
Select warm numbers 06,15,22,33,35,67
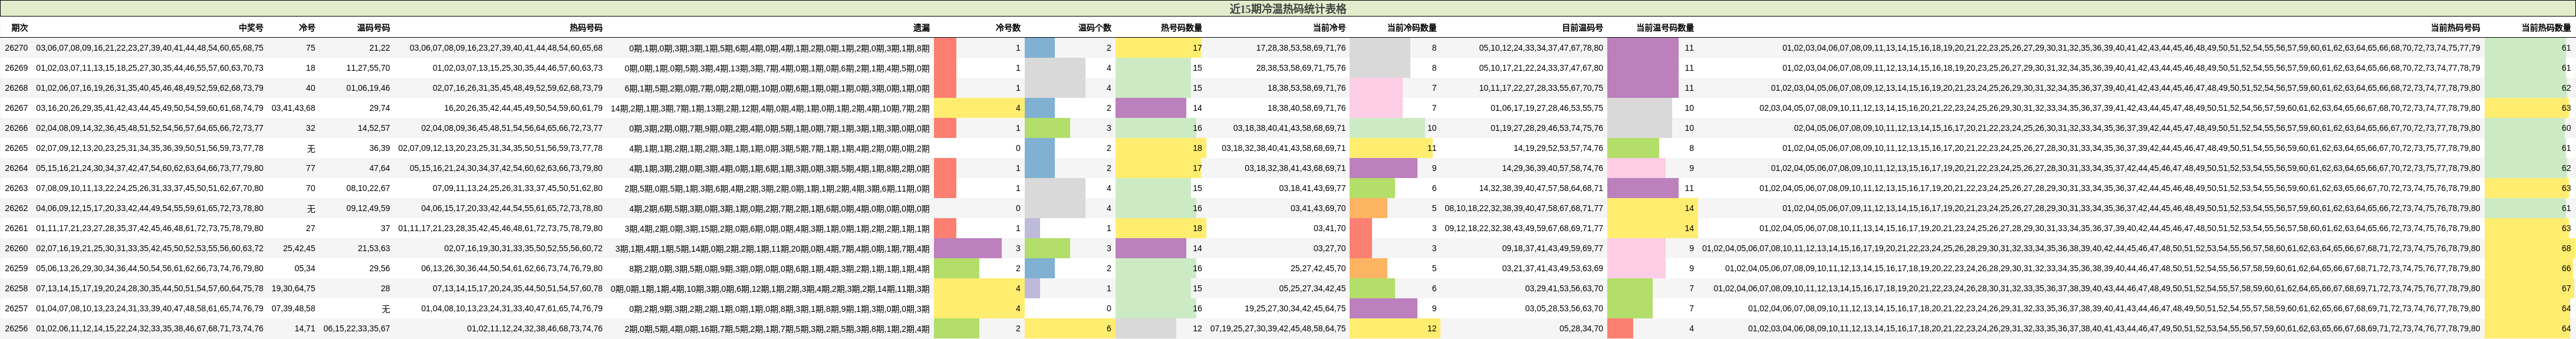pyautogui.click(x=357, y=328)
